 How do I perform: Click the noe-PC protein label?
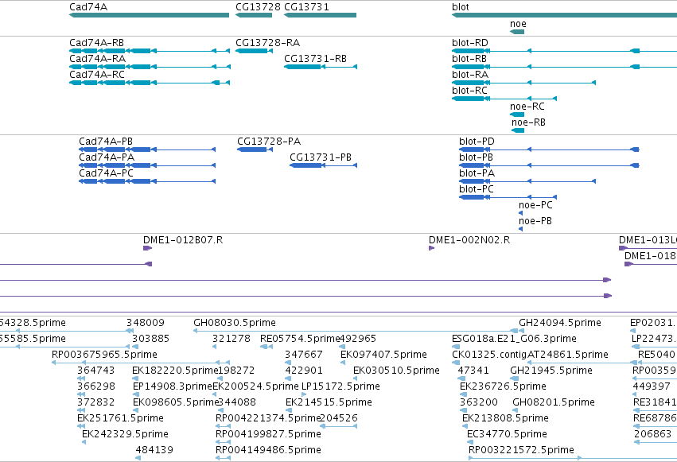[x=535, y=205]
